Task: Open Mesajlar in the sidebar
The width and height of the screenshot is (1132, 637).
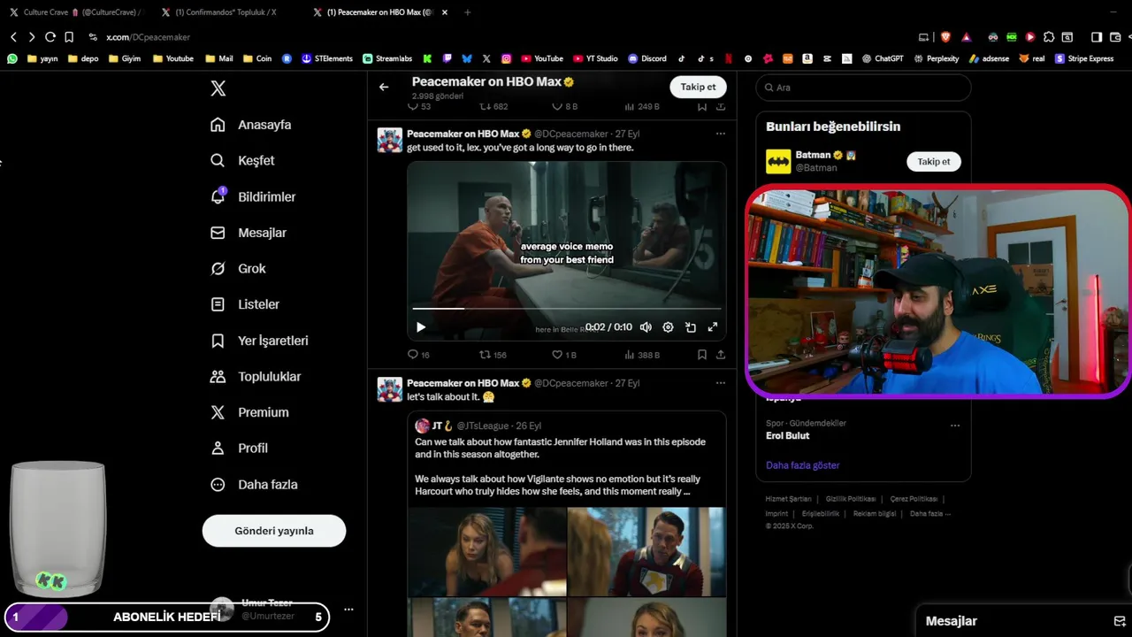Action: 249,233
